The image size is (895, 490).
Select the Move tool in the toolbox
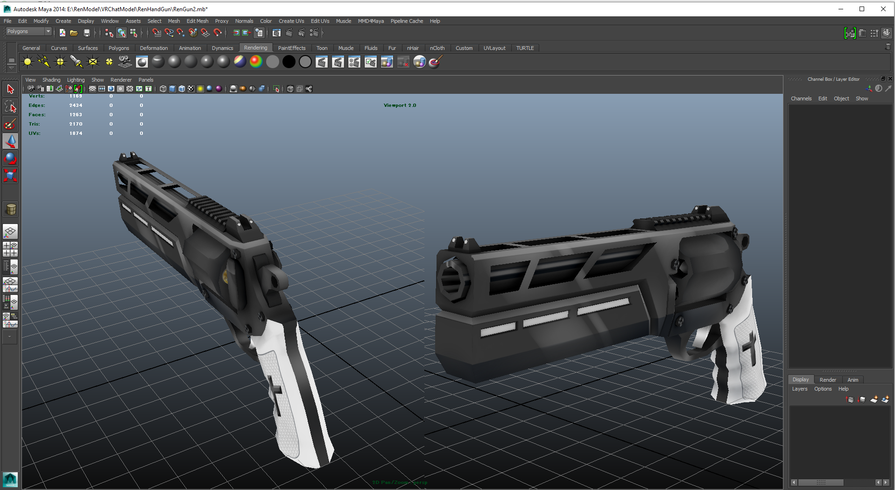[10, 141]
